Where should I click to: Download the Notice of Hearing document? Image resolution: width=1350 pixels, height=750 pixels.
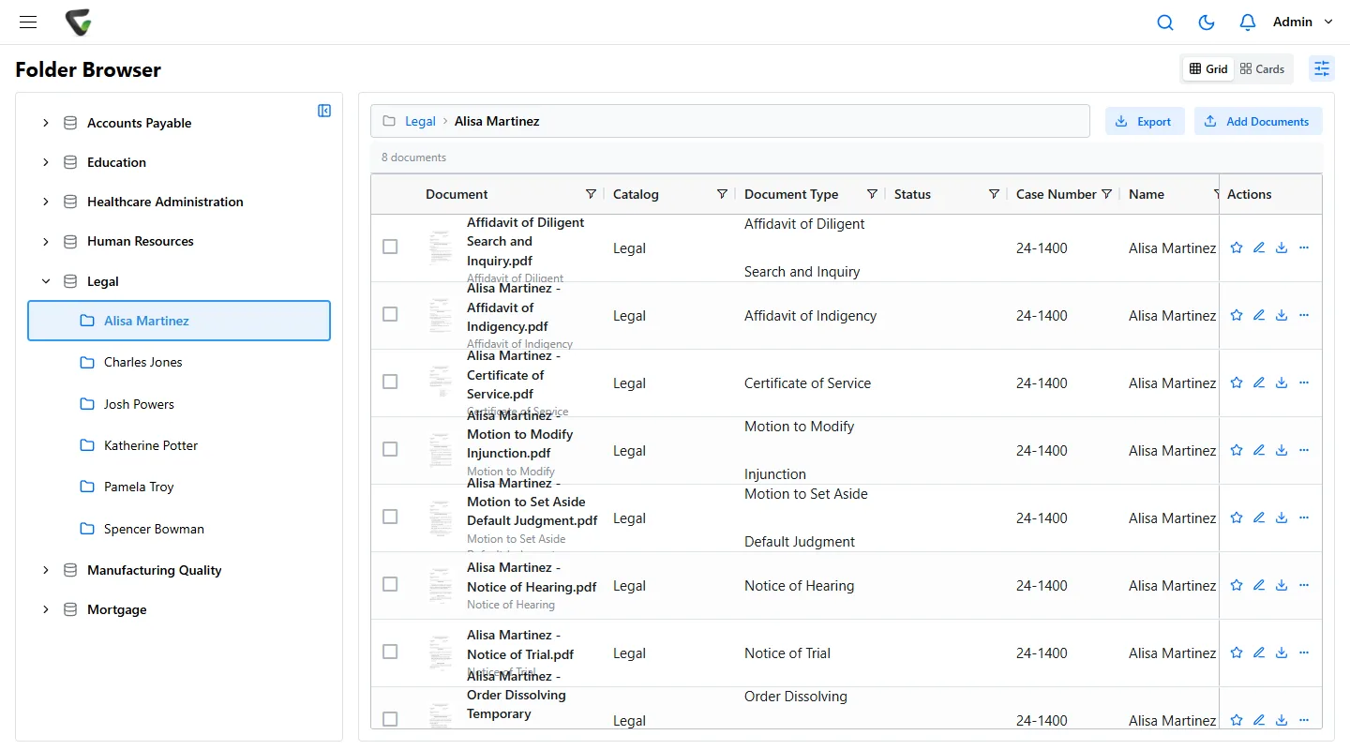[x=1282, y=585]
